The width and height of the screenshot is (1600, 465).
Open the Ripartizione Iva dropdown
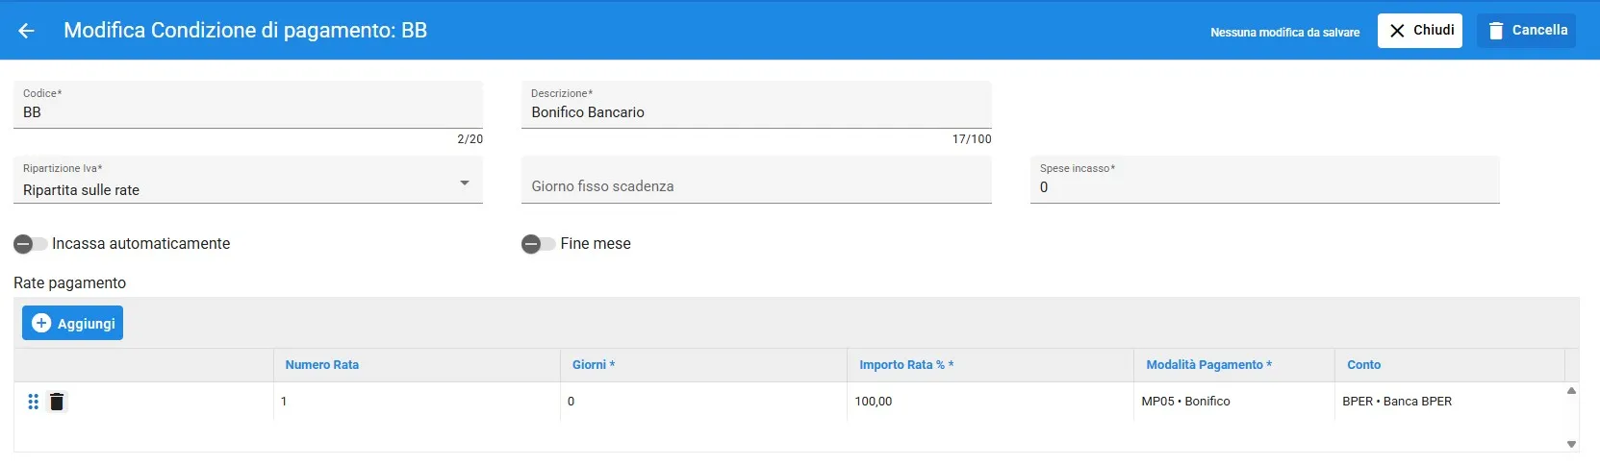tap(248, 180)
